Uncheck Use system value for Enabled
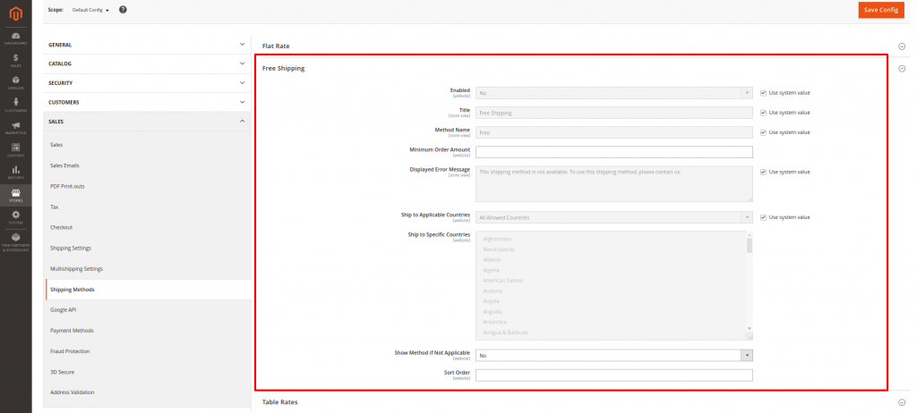Viewport: 917px width, 413px height. (763, 92)
